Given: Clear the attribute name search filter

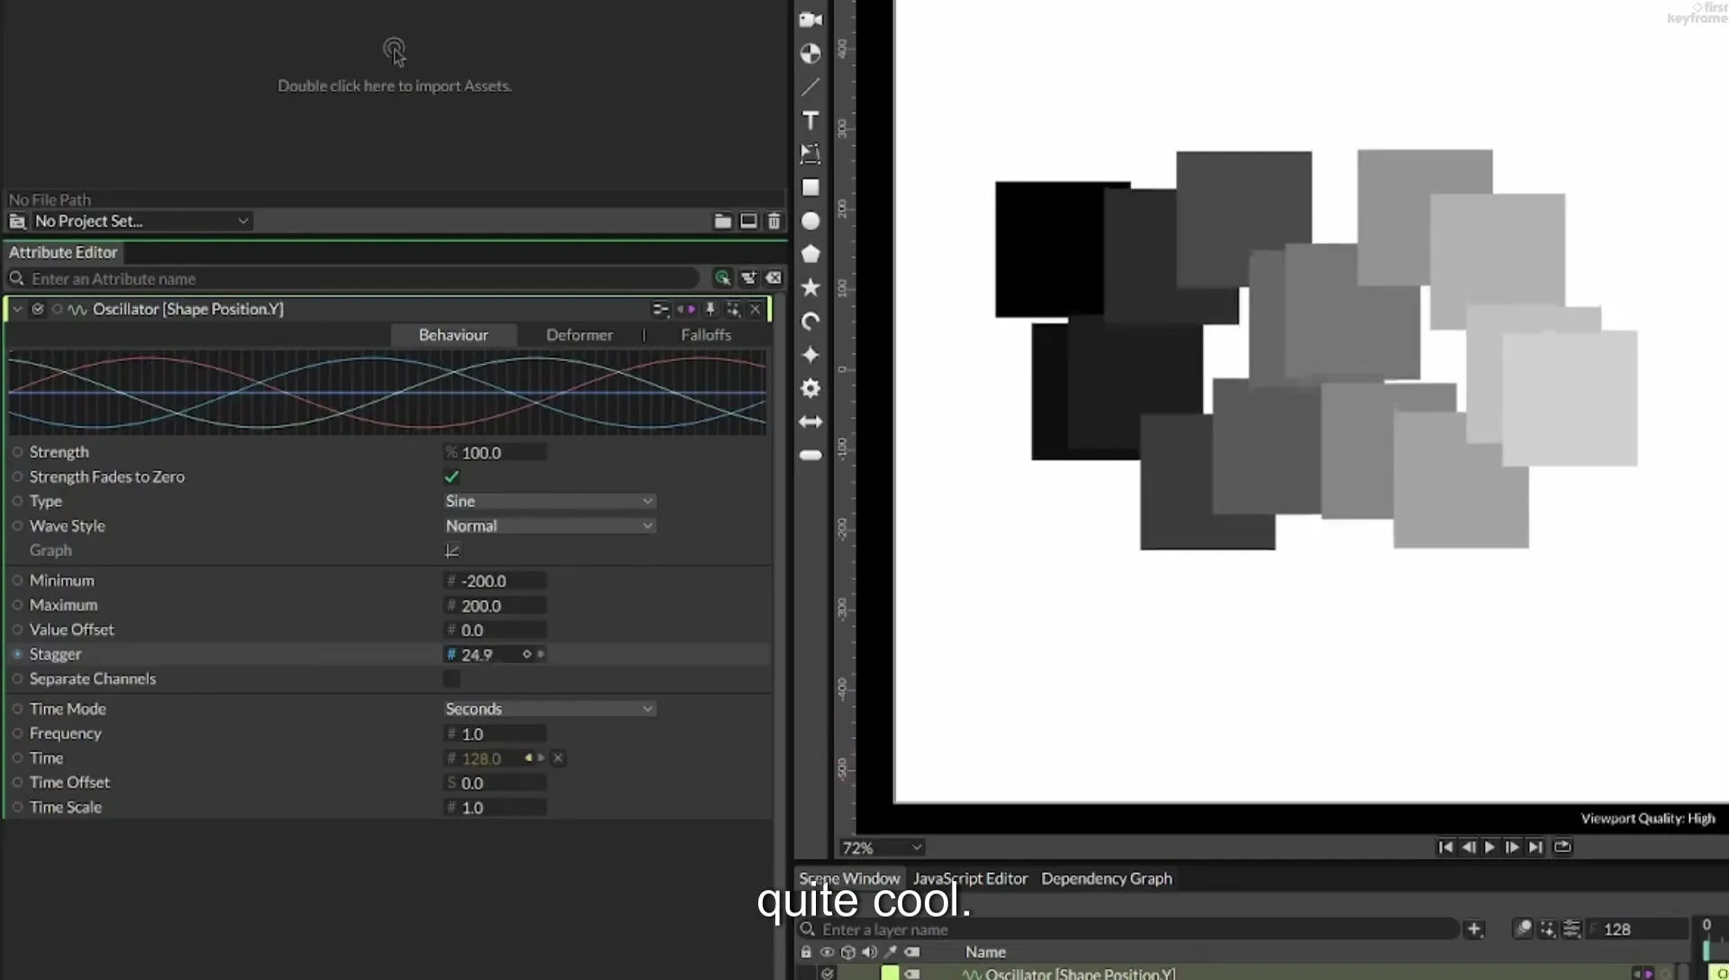Looking at the screenshot, I should tap(774, 278).
